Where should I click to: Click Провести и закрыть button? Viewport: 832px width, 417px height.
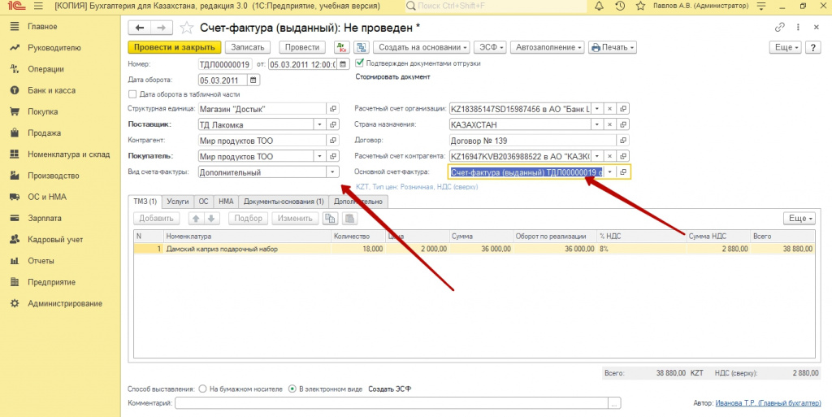coord(174,47)
